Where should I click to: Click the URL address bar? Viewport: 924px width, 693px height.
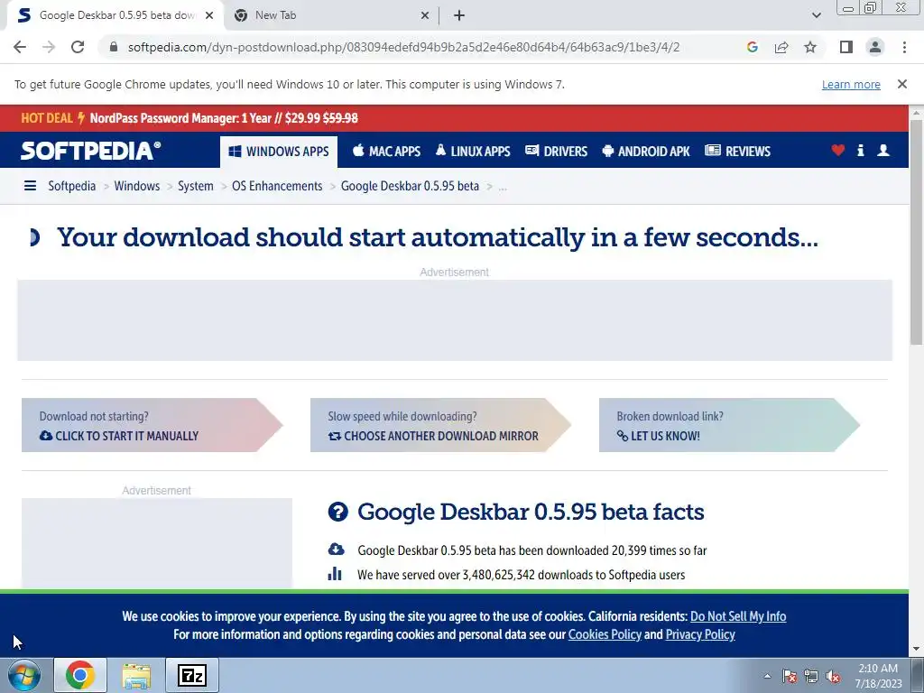403,47
